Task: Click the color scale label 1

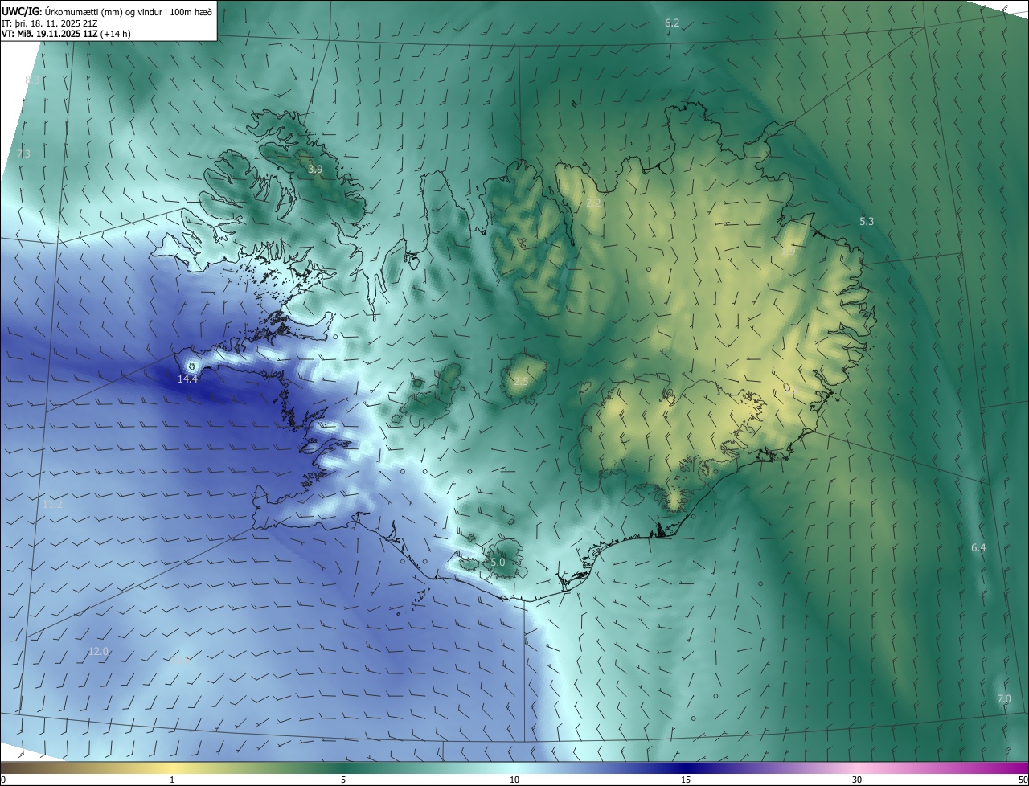Action: (x=172, y=780)
